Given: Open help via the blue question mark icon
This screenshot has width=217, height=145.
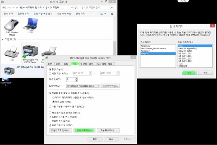Looking at the screenshot, I should pos(112,14).
